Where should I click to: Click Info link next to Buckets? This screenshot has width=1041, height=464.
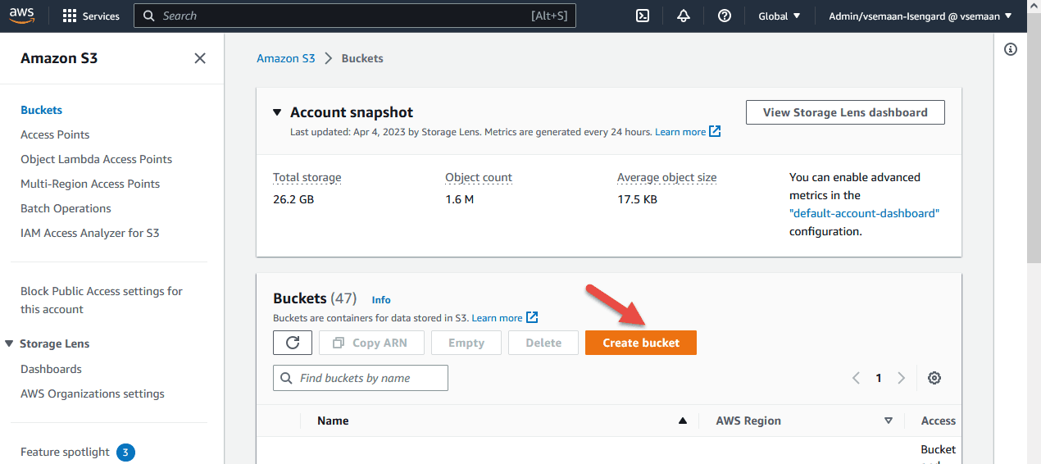pos(381,300)
